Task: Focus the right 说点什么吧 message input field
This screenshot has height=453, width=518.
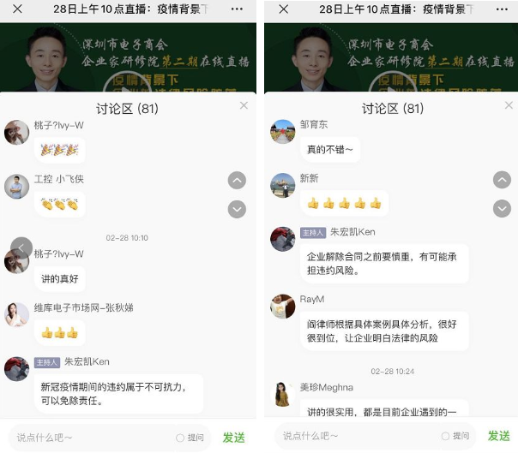Action: click(x=358, y=436)
